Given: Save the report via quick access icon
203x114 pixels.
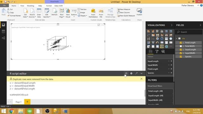Looking at the screenshot, I should click(x=5, y=2).
